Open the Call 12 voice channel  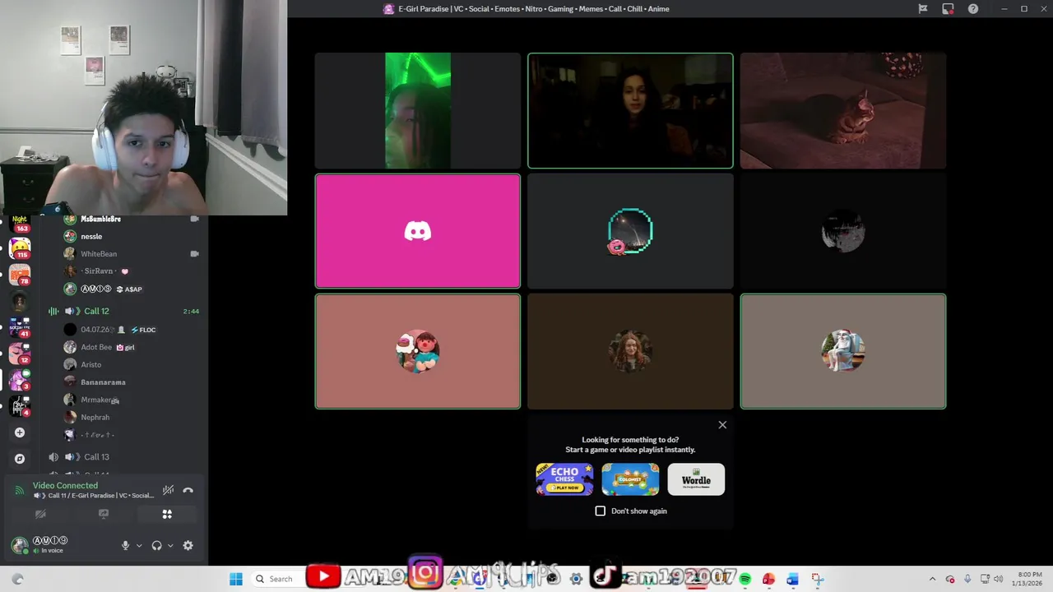point(123,311)
